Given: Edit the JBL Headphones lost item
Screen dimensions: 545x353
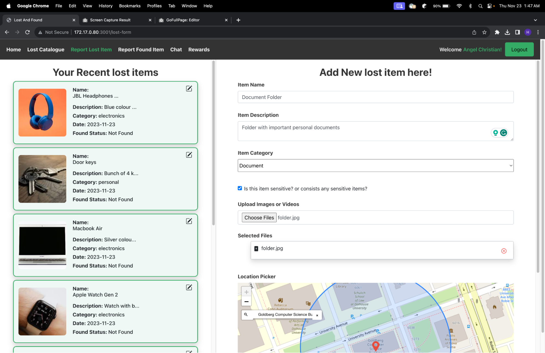Looking at the screenshot, I should pyautogui.click(x=189, y=89).
